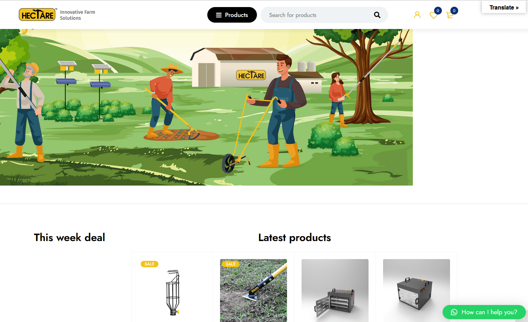Click the WhatsApp icon in chat button
The width and height of the screenshot is (528, 322).
454,312
